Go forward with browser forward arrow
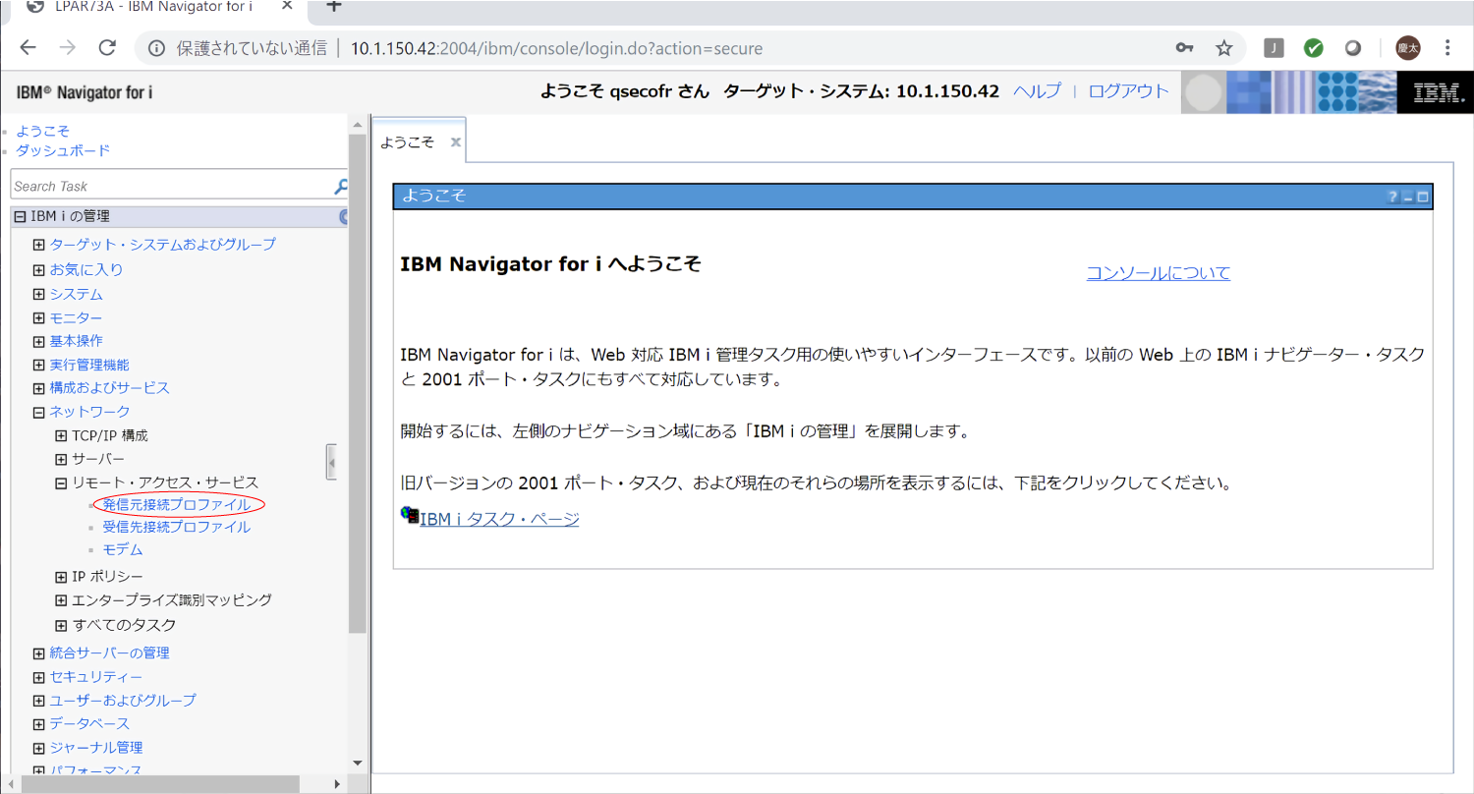The image size is (1474, 794). tap(68, 48)
